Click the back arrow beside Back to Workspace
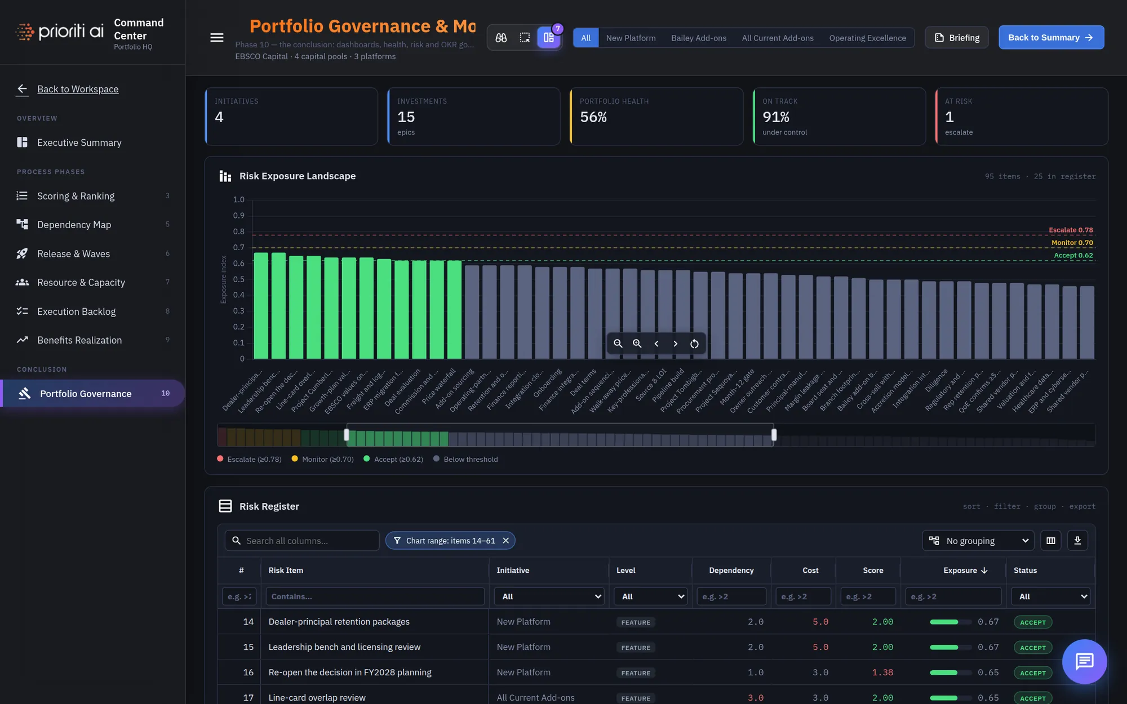The height and width of the screenshot is (704, 1127). click(x=23, y=89)
